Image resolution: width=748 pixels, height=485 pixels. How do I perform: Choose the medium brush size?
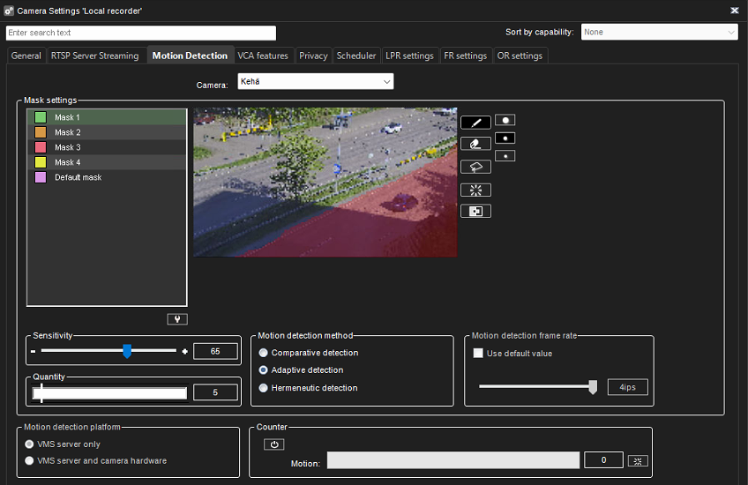coord(505,138)
